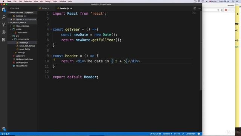Select header.js in Open Editors list
This screenshot has height=136, width=241.
click(x=22, y=19)
